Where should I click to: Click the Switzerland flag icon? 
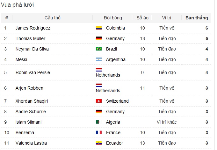[x=99, y=101]
